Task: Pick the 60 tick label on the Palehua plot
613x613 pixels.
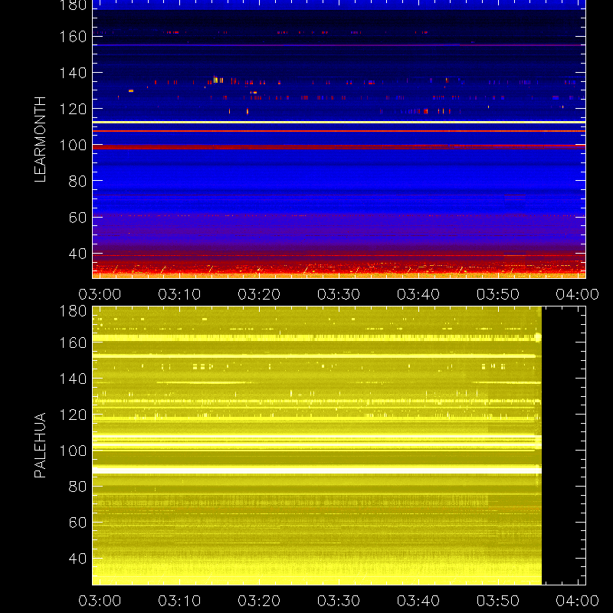Action: pos(77,523)
